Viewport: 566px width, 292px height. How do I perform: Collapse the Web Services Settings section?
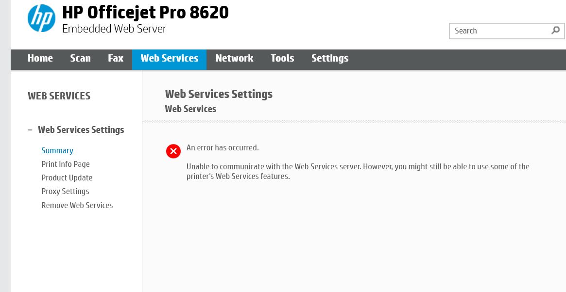pos(30,130)
